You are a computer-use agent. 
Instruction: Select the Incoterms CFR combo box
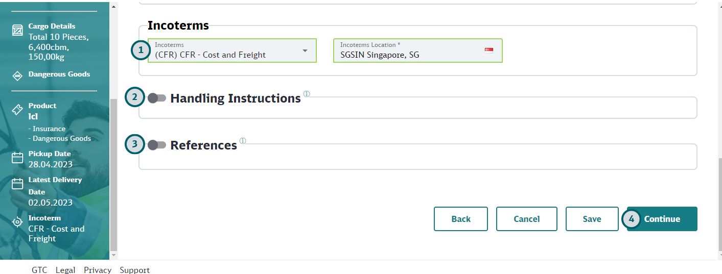232,51
